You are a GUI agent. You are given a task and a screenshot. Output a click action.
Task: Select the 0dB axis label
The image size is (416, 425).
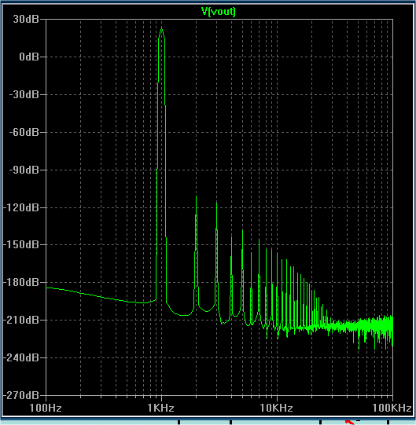point(29,57)
